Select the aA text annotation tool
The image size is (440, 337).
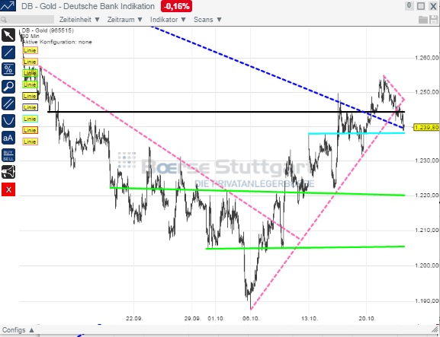coord(8,138)
